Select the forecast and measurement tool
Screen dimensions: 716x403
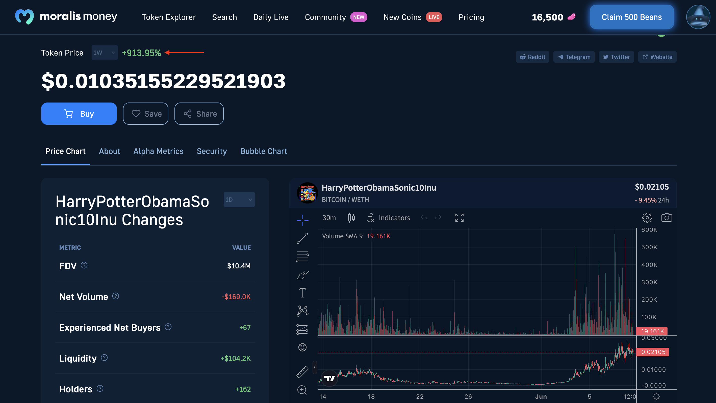tap(302, 329)
